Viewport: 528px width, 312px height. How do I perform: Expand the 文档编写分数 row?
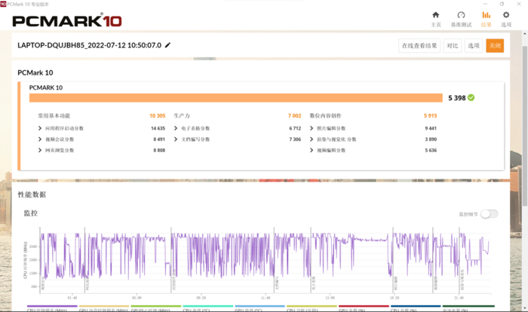point(176,139)
